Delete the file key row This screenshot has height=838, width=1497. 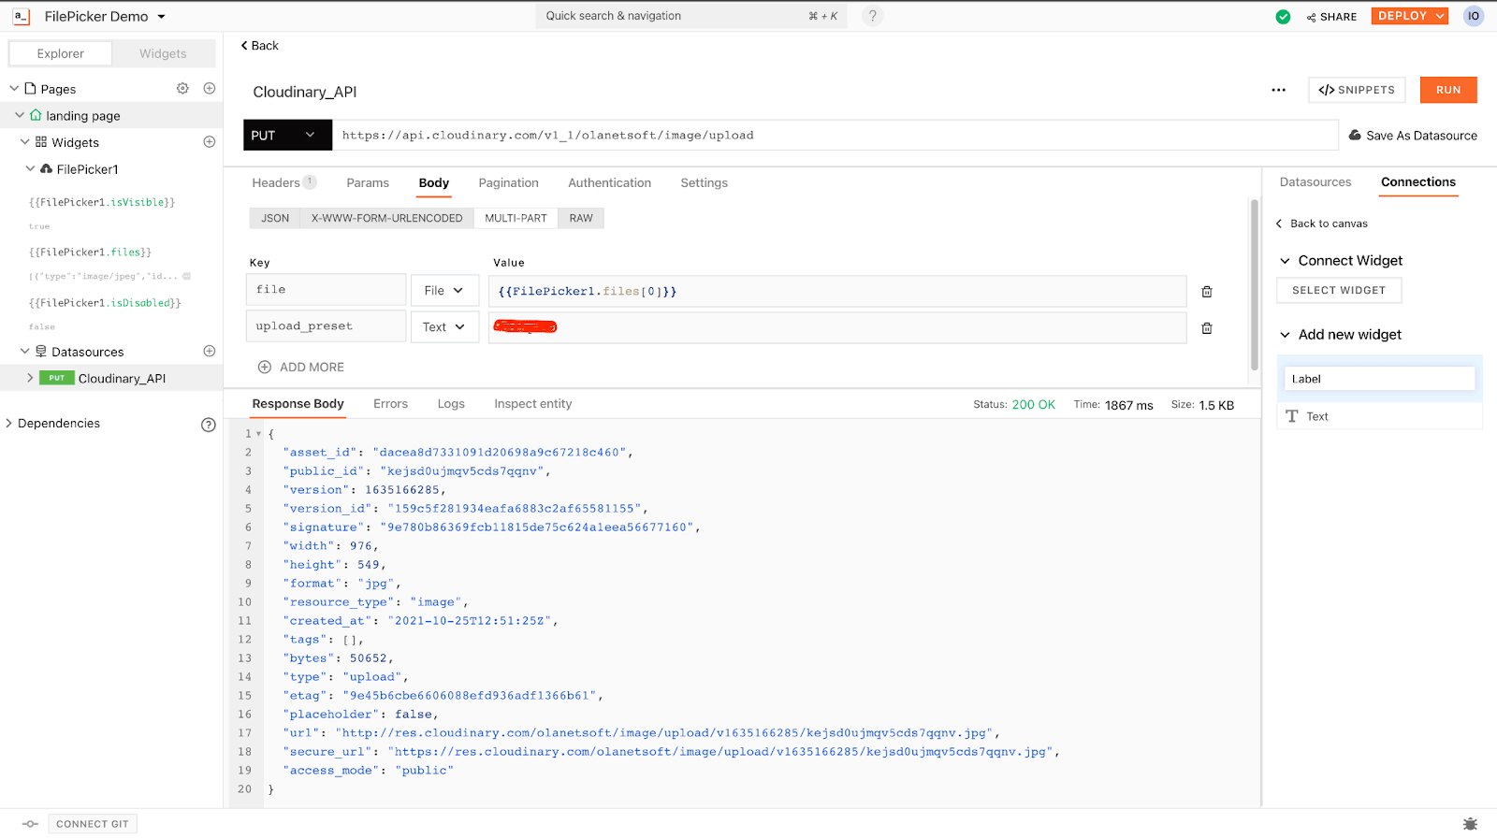click(x=1207, y=292)
